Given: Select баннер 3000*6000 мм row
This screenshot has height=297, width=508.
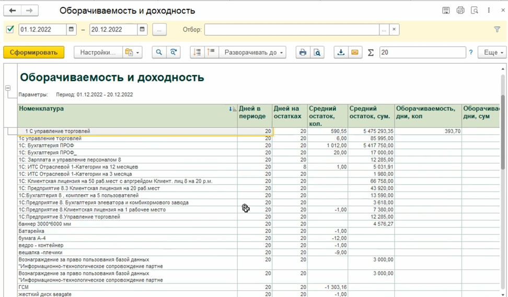Looking at the screenshot, I should 128,224.
